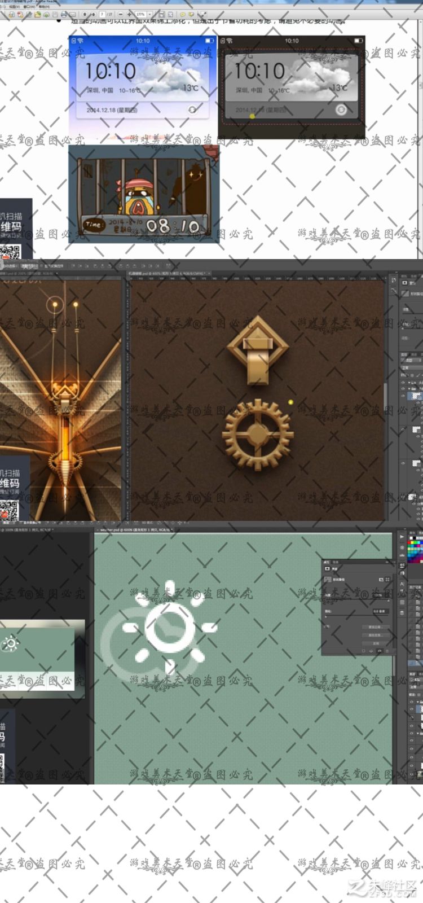Hide the selected highlighted layer in dragonfly Layers panel
The width and height of the screenshot is (423, 903).
(x=403, y=396)
